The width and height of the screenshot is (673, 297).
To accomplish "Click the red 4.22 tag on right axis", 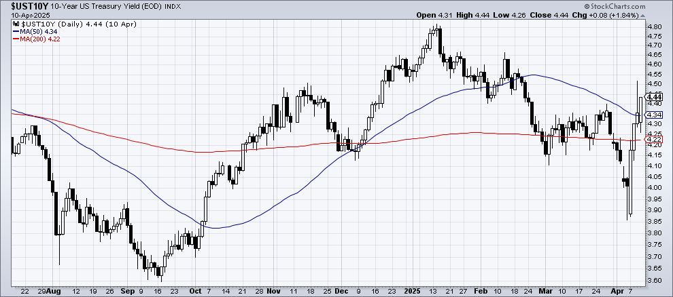I will tap(655, 139).
